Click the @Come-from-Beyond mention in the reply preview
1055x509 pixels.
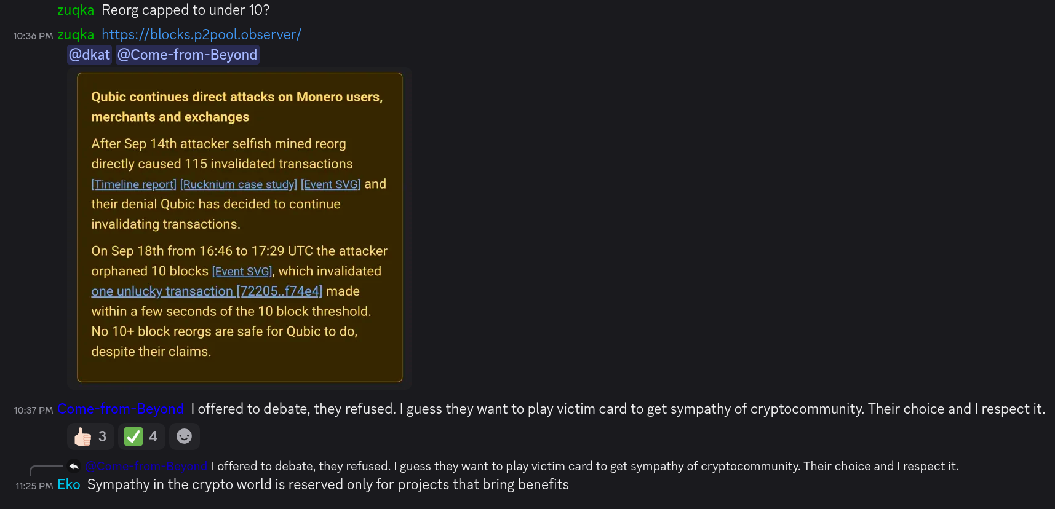pos(146,466)
